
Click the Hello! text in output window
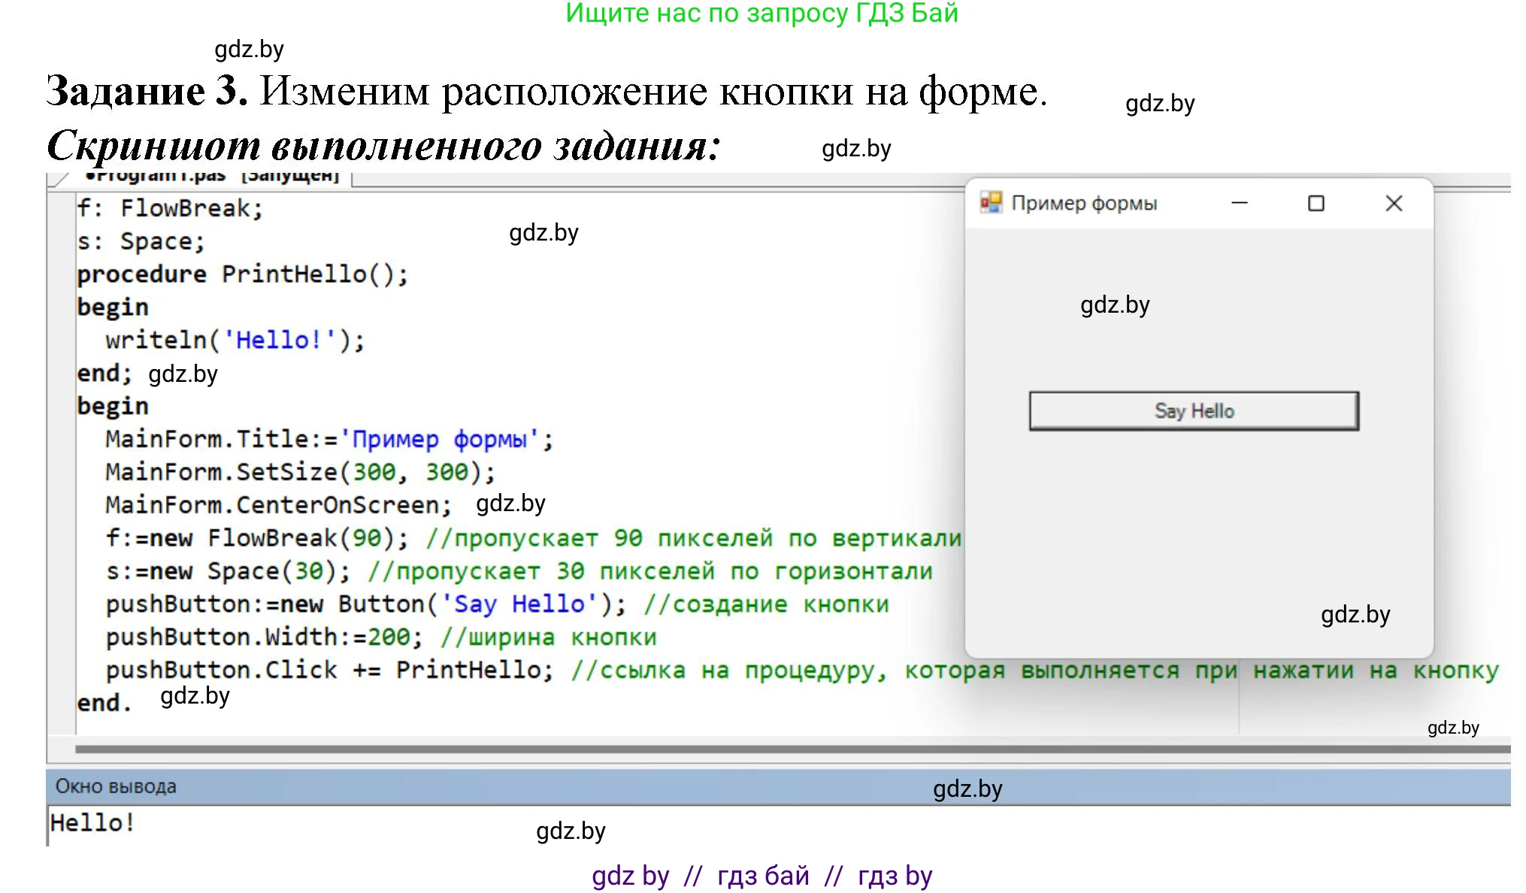pos(92,822)
